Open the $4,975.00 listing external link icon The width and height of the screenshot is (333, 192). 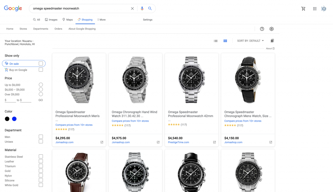(158, 142)
